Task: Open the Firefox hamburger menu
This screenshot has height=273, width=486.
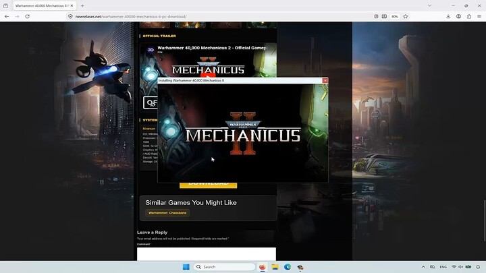Action: point(479,16)
